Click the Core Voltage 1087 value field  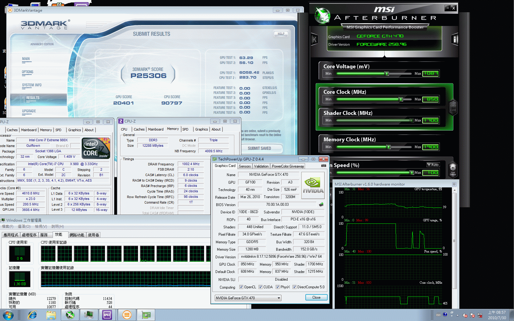430,74
